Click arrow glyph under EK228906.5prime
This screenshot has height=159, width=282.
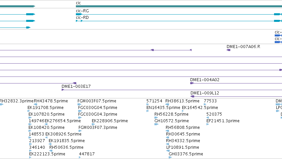point(93,124)
